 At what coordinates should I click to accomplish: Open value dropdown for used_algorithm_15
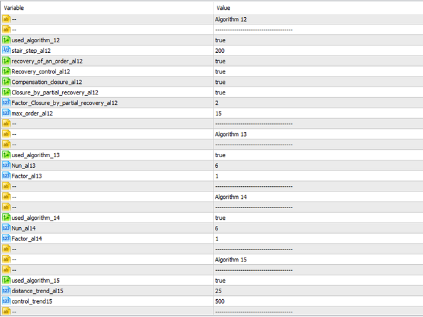[319, 281]
